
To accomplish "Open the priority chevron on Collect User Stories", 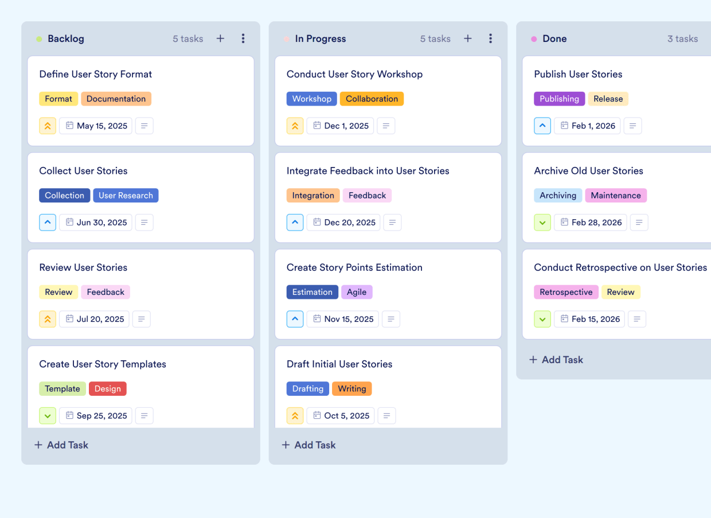I will pos(48,222).
